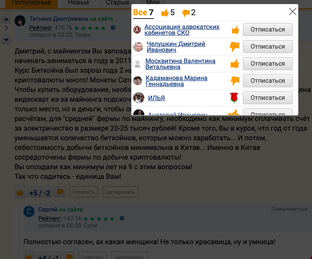Click the rose icon next to ИЛЬЯ
312x259 pixels.
pos(234,98)
